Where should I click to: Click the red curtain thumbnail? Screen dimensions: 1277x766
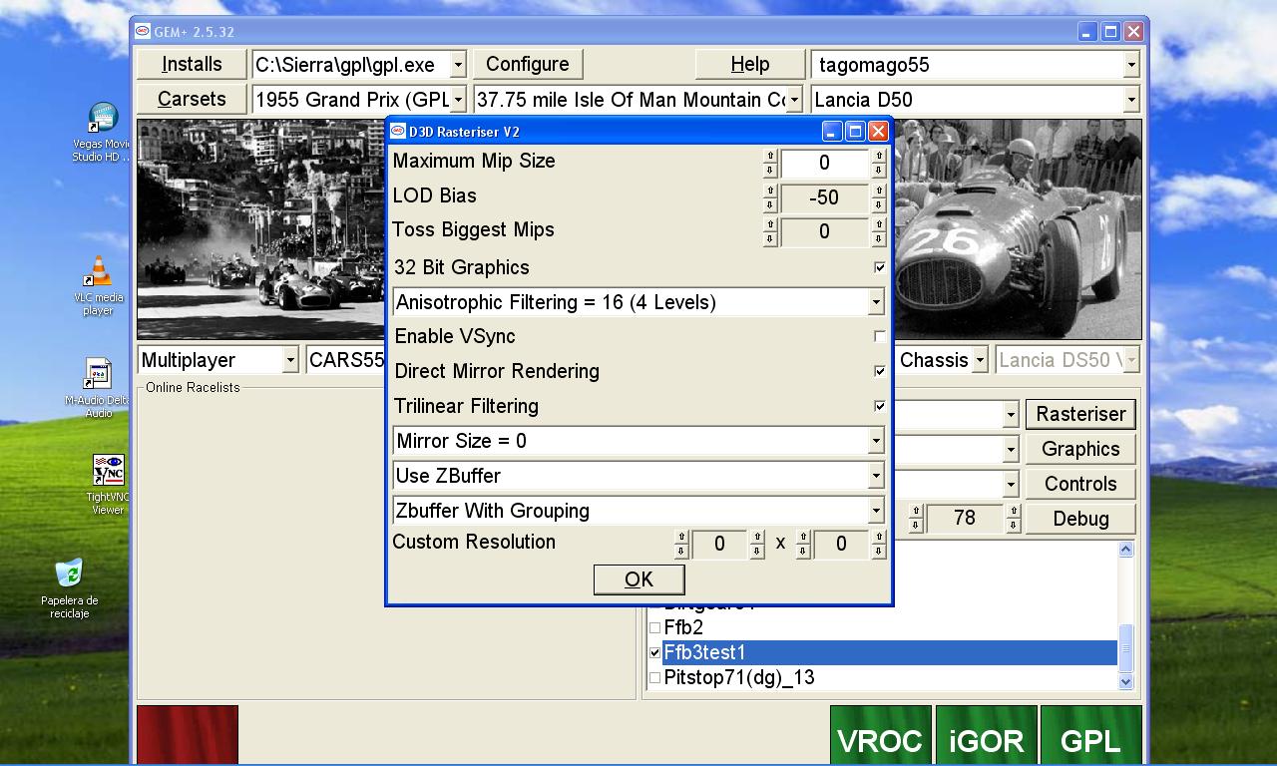pyautogui.click(x=188, y=735)
